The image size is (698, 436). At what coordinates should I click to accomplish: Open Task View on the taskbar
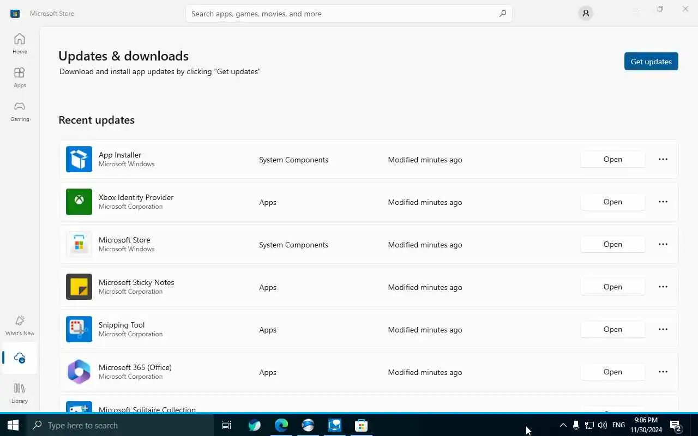[227, 425]
